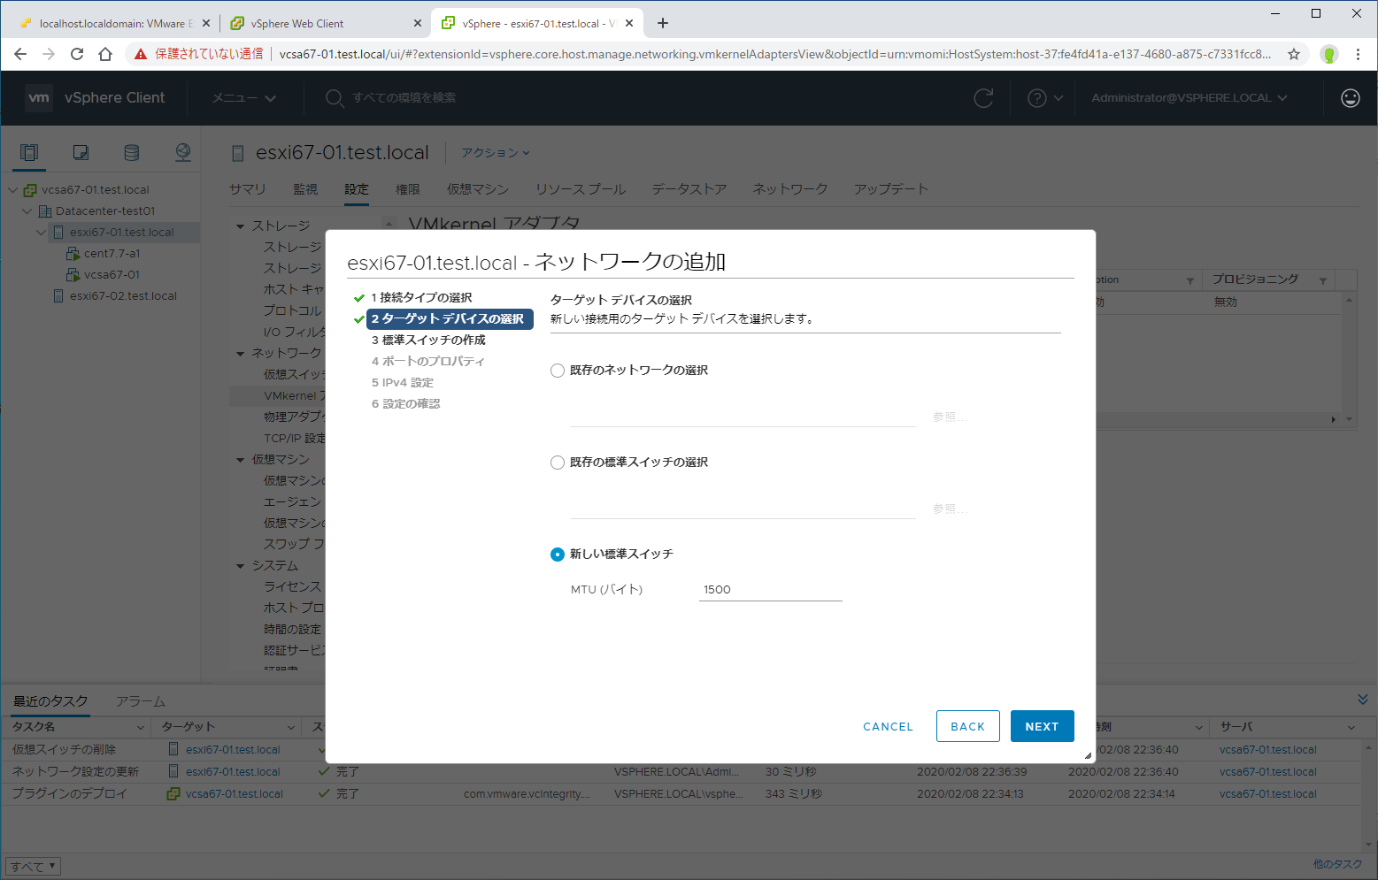Click CANCEL in the Add Networking wizard

click(x=888, y=726)
